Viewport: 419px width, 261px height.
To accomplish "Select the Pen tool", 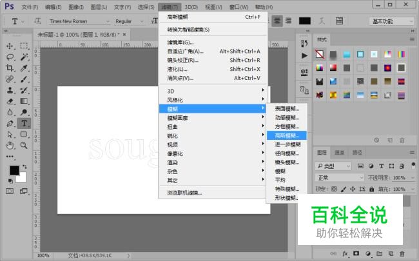I will [10, 124].
